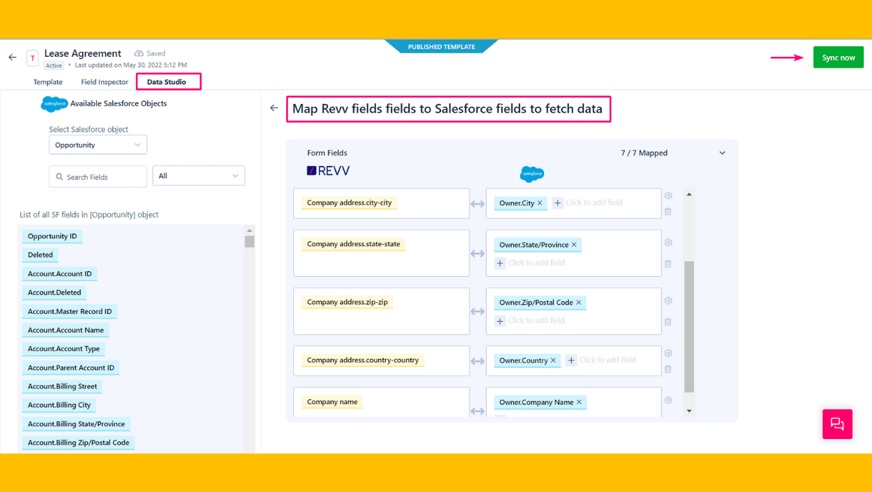Add a field next to Owner.City
The width and height of the screenshot is (872, 492).
[x=557, y=203]
